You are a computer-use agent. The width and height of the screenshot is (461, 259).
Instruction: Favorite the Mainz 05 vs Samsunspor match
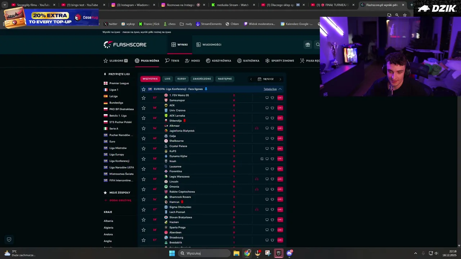[144, 98]
